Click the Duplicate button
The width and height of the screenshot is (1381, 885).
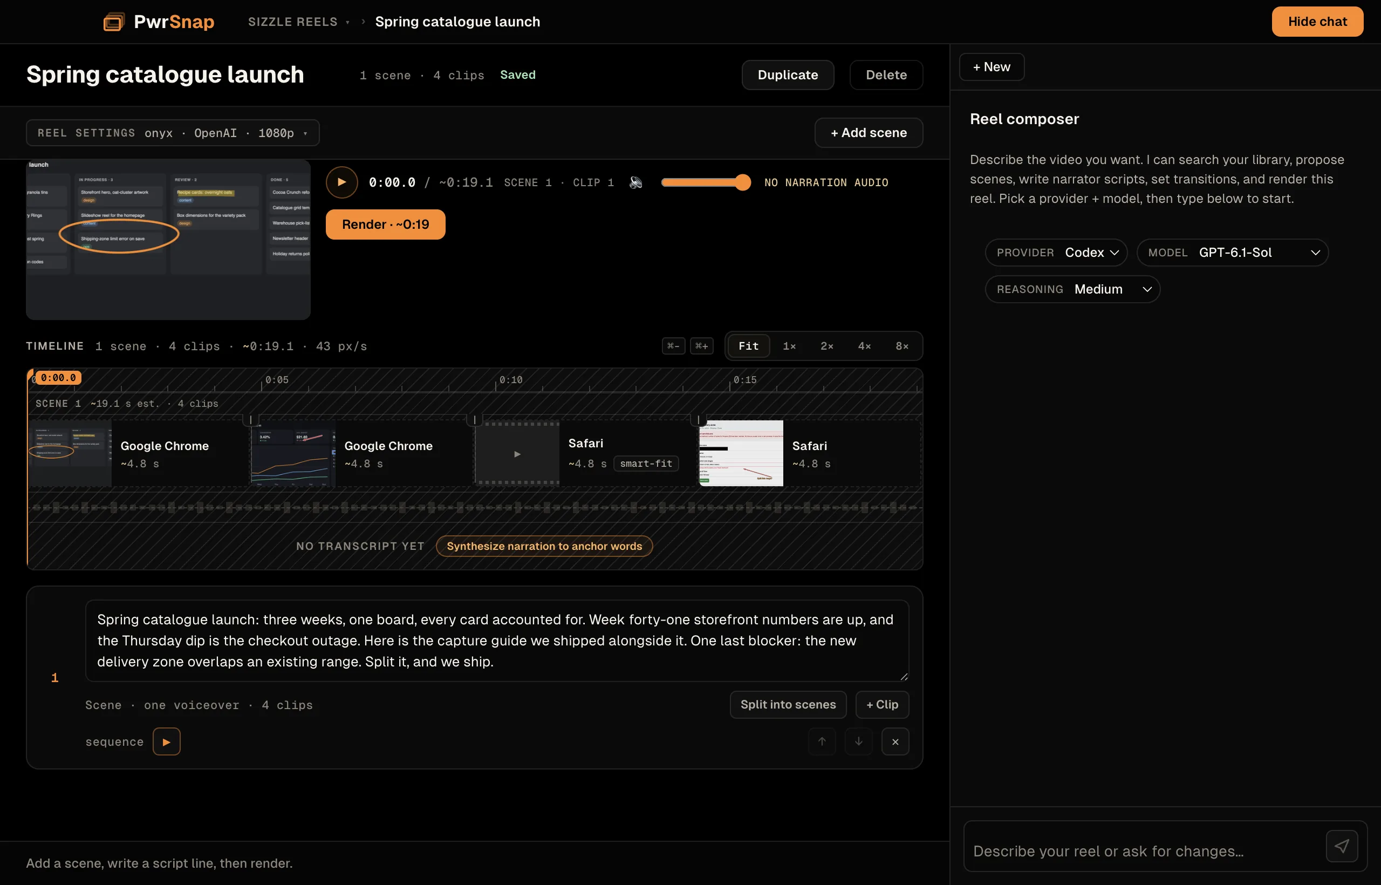tap(788, 74)
